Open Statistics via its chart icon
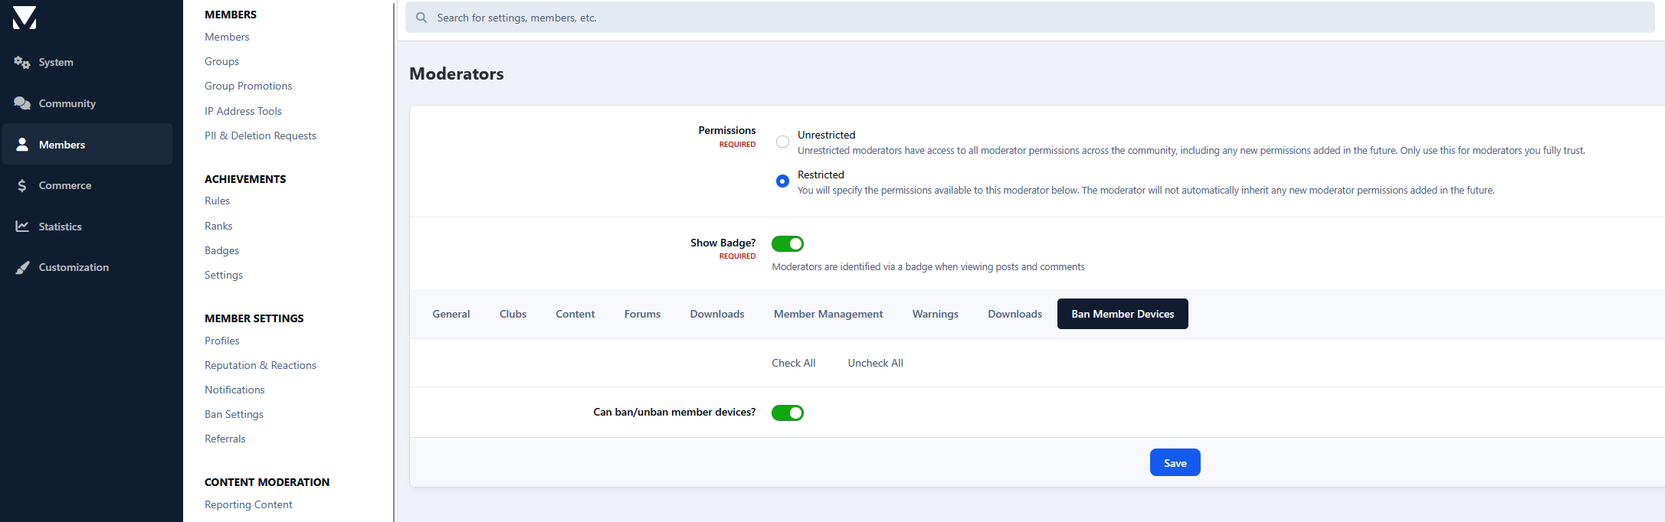1665x522 pixels. [x=21, y=227]
